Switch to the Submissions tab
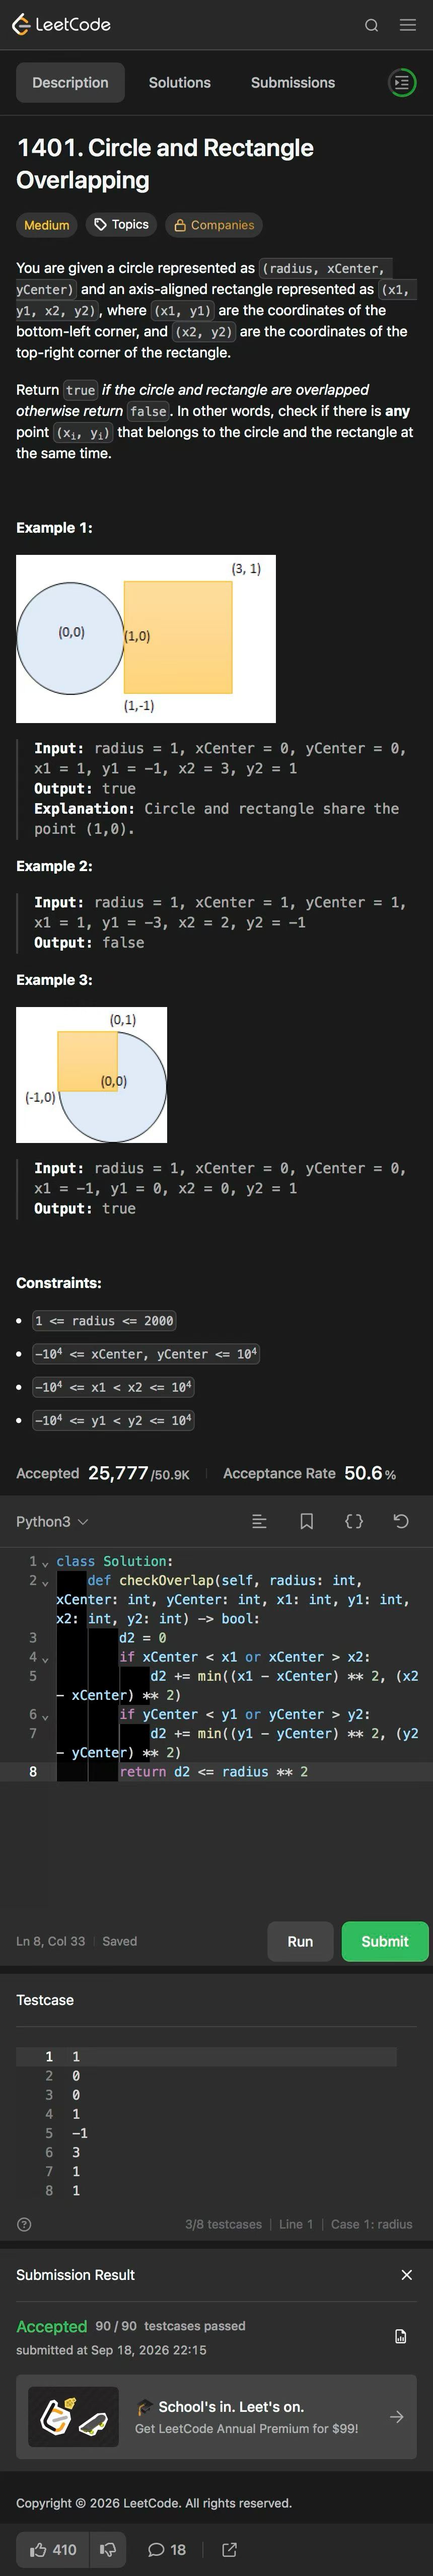This screenshot has width=433, height=2576. pos(293,83)
